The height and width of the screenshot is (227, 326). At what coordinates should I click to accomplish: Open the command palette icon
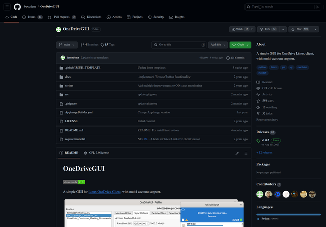[x=318, y=7]
